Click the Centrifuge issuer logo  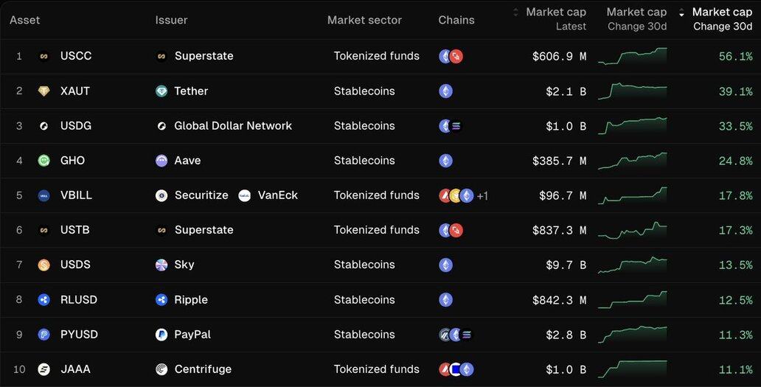161,369
